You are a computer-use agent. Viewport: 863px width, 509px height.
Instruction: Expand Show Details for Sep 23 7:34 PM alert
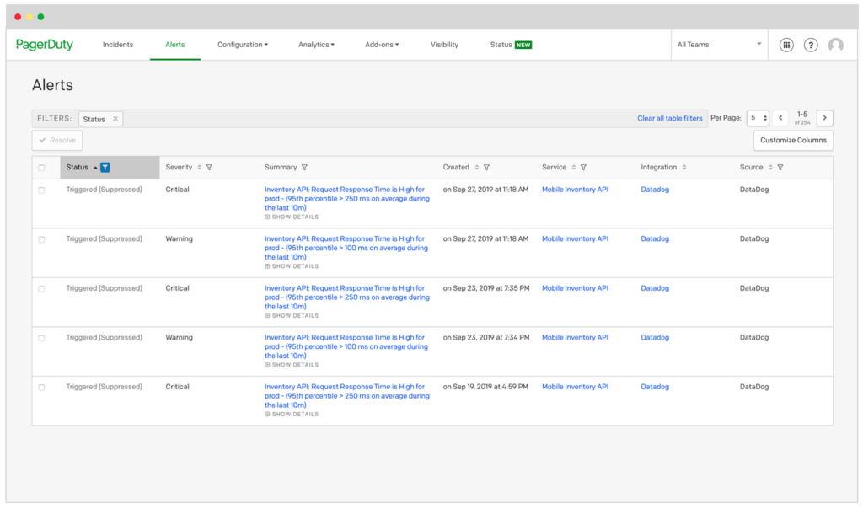(292, 365)
